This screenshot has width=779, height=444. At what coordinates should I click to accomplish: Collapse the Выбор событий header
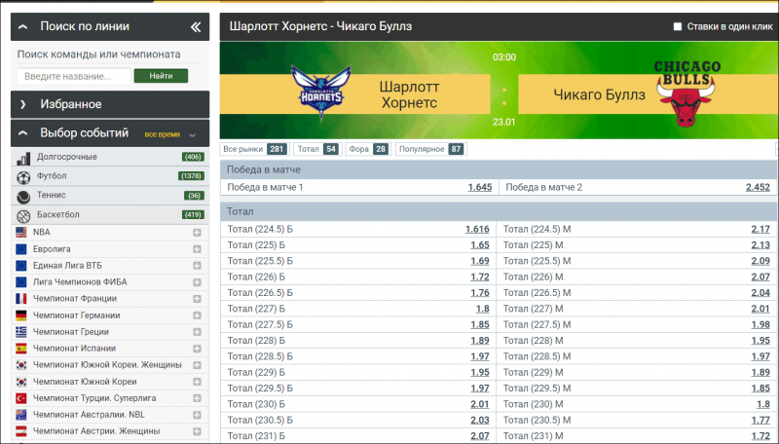tap(110, 133)
